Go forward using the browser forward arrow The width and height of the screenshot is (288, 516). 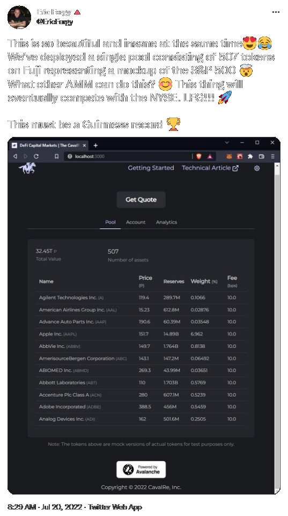click(26, 156)
